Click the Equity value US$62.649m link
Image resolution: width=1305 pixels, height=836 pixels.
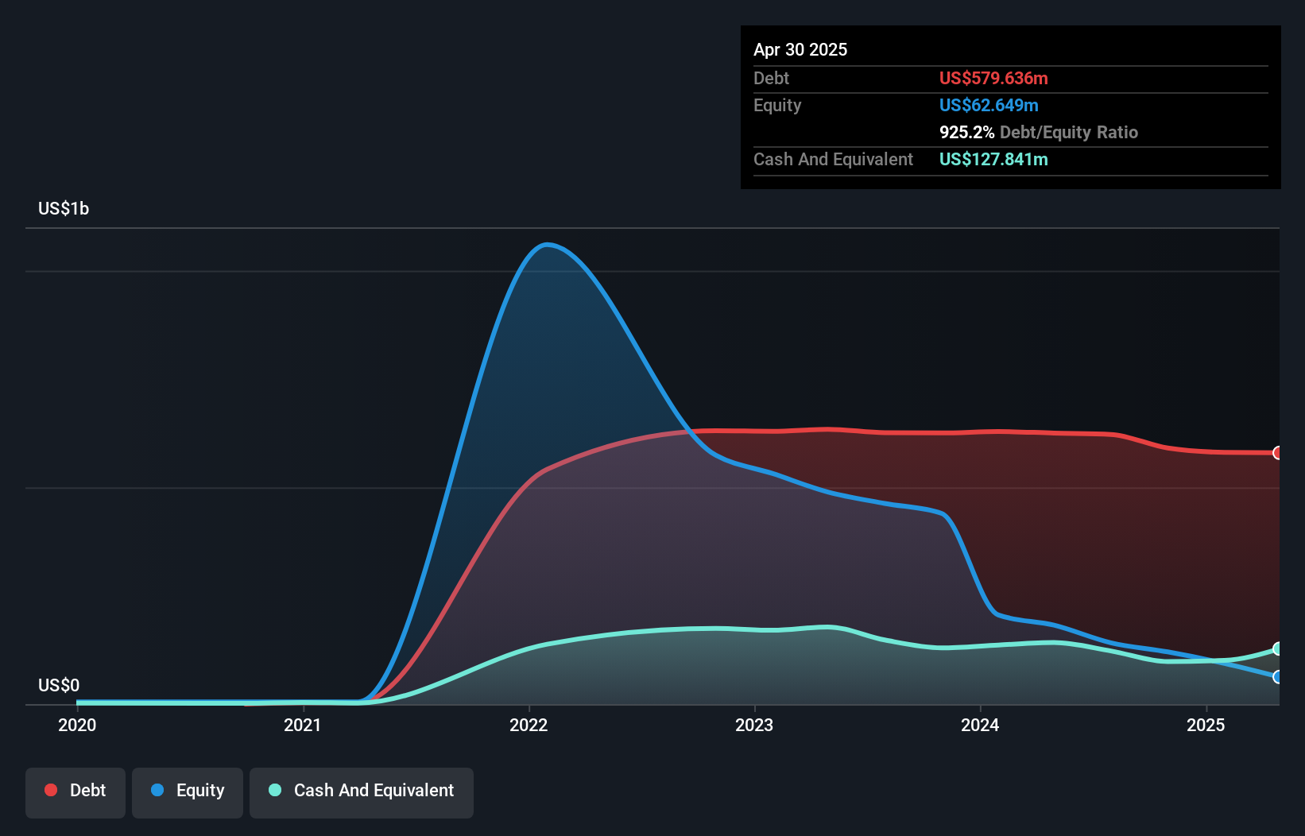pyautogui.click(x=989, y=105)
